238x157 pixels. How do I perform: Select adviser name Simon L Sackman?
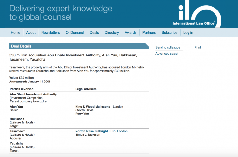88,135
